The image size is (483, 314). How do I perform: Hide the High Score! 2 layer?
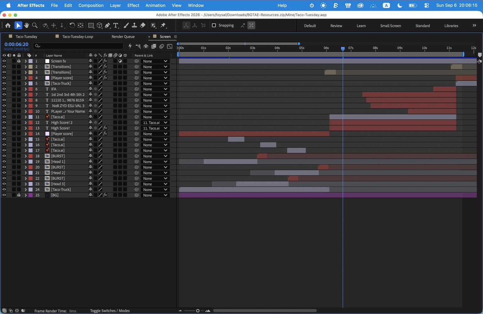pos(4,122)
